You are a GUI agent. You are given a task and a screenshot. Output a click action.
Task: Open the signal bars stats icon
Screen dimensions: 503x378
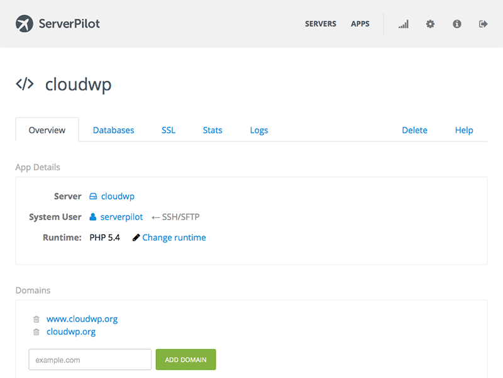tap(403, 24)
